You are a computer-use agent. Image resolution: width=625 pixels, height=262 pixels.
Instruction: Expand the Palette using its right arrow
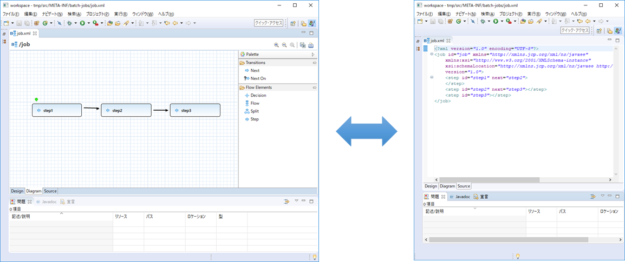click(313, 55)
